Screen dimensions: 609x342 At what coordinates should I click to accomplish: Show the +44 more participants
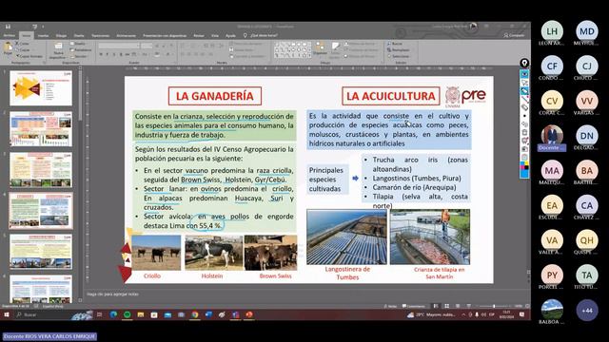[587, 311]
